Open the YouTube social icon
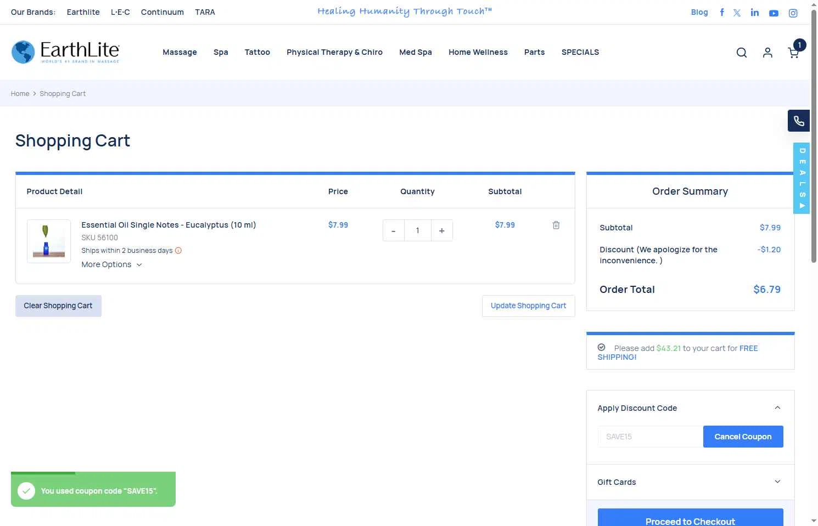This screenshot has width=818, height=526. 774,13
